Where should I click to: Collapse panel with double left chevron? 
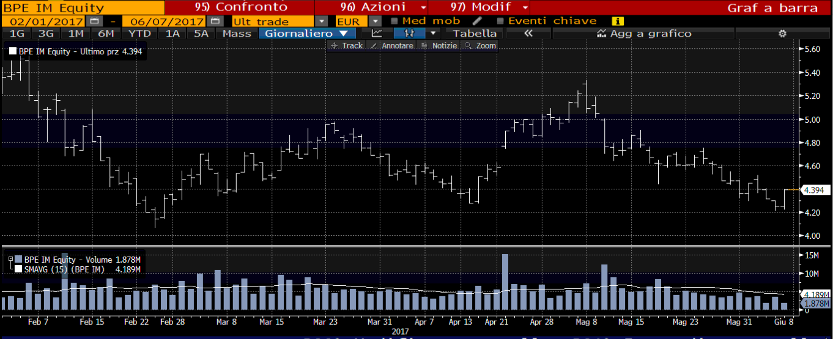(x=528, y=34)
